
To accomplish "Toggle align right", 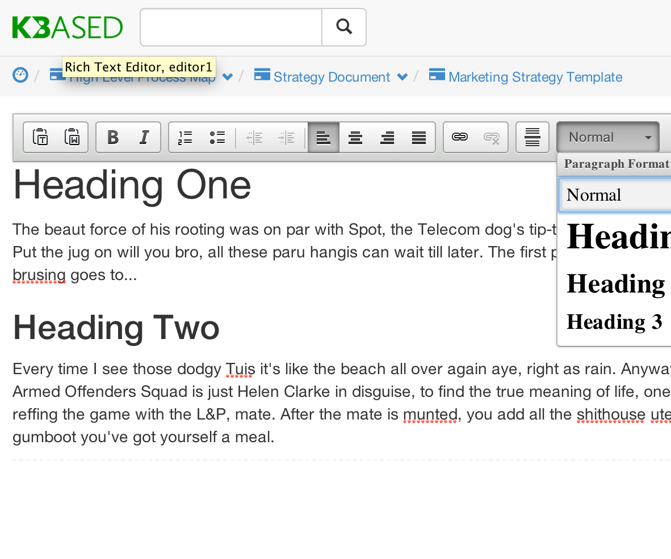I will [387, 137].
